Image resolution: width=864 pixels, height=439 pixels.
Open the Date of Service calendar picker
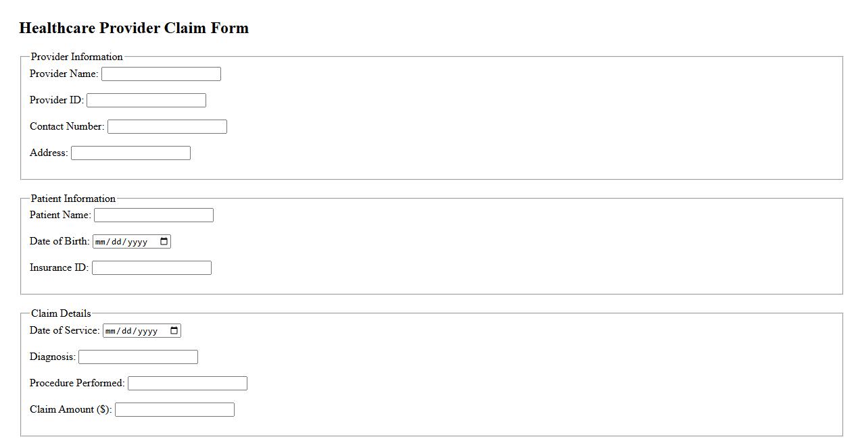click(174, 331)
